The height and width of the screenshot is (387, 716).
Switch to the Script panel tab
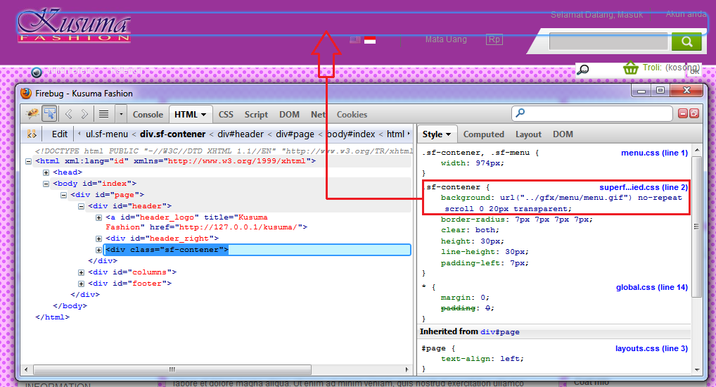pos(256,115)
